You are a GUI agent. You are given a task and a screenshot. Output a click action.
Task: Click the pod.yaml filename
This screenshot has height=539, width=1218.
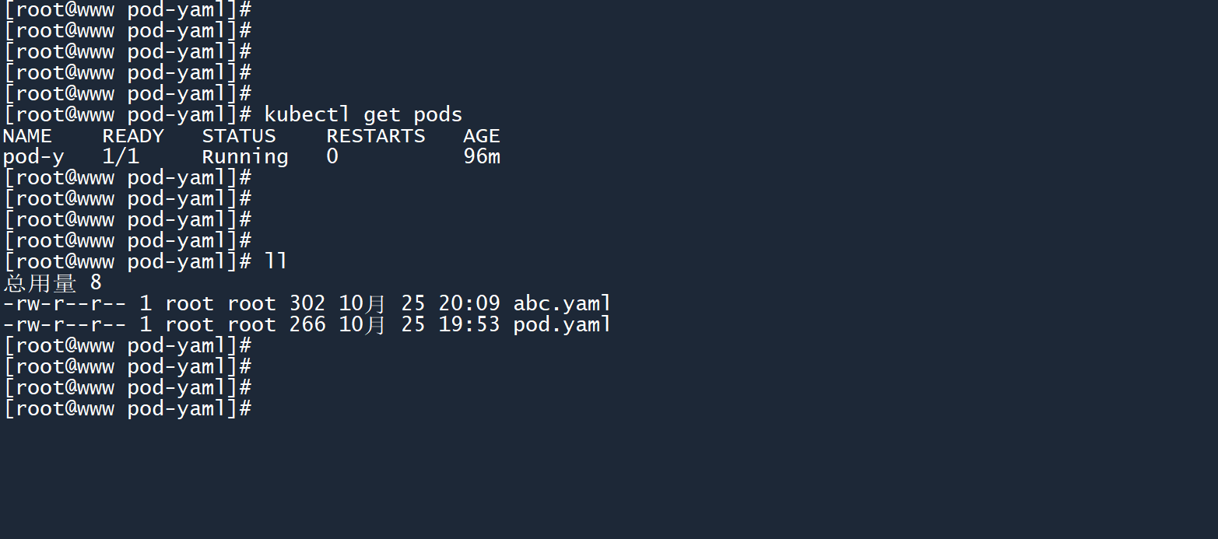562,325
